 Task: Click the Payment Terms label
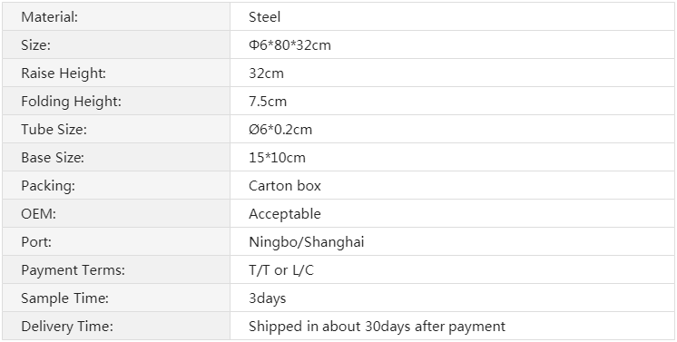click(x=73, y=270)
